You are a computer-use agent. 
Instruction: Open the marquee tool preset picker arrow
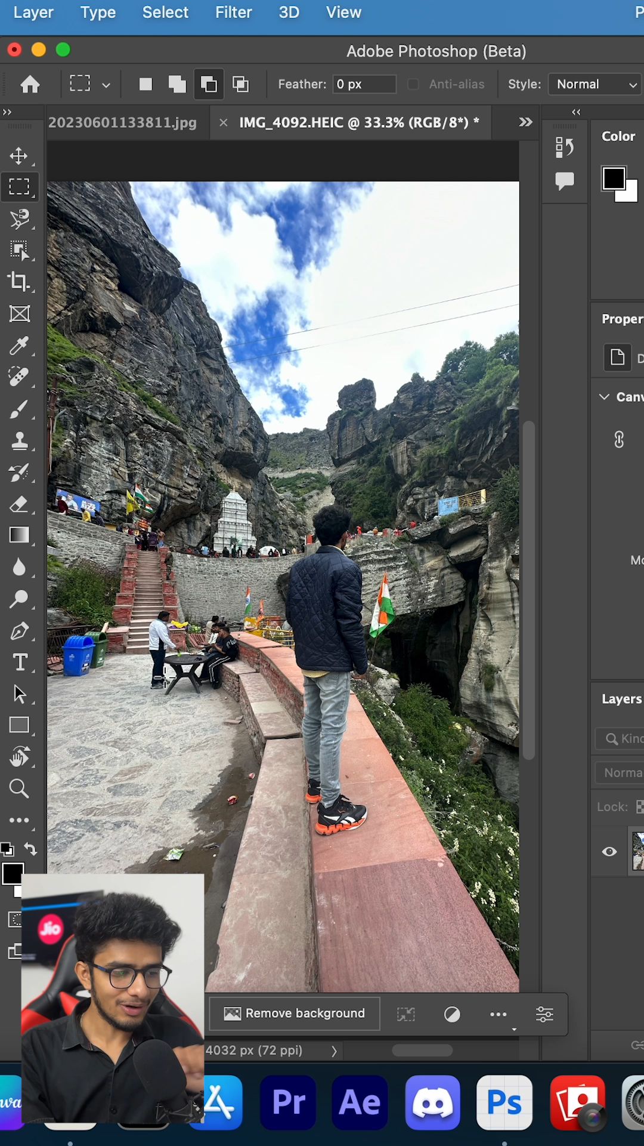[x=106, y=85]
